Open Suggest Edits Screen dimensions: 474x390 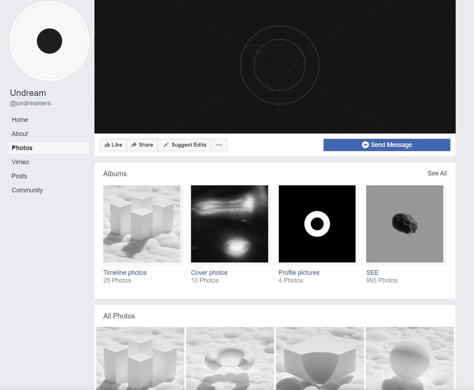[184, 145]
